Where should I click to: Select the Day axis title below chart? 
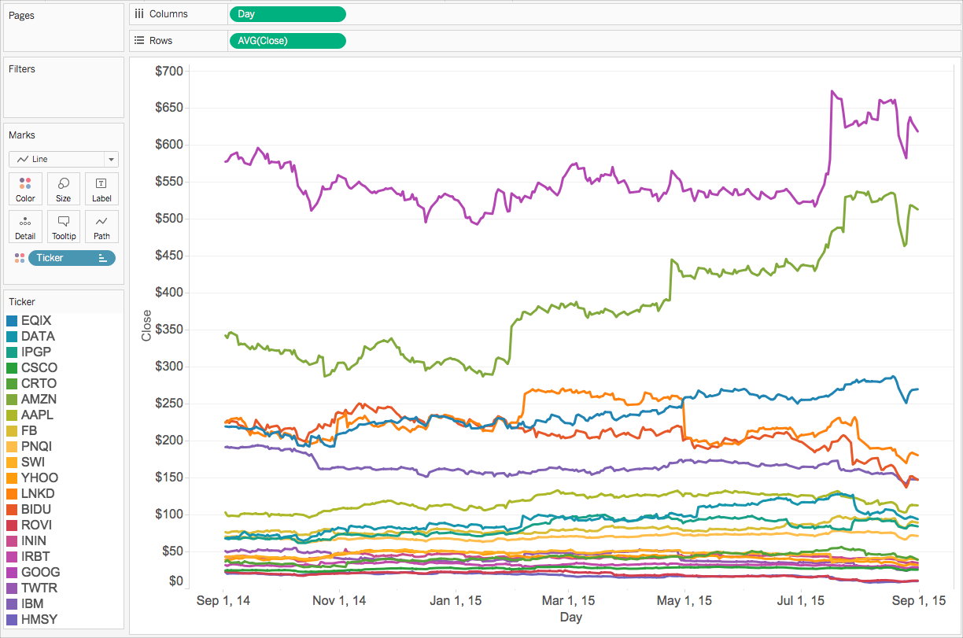click(570, 618)
